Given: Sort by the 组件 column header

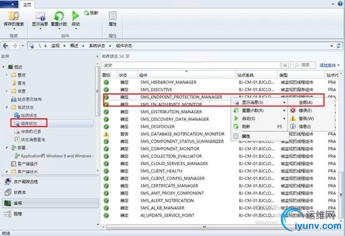Looking at the screenshot, I should tap(187, 75).
